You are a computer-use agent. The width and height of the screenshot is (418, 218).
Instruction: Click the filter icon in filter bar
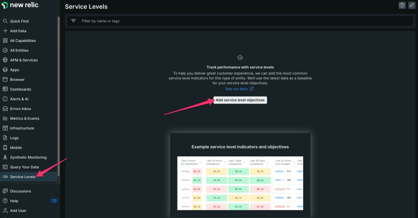click(x=73, y=21)
